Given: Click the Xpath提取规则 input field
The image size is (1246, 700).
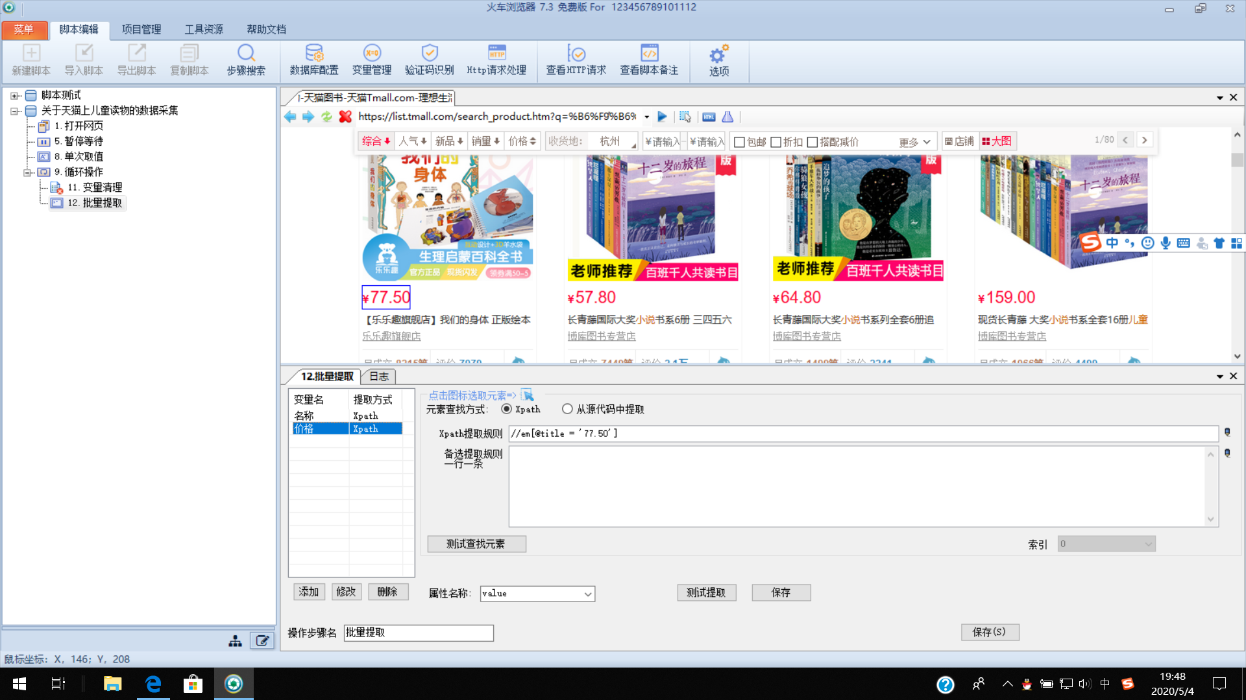Looking at the screenshot, I should [863, 434].
